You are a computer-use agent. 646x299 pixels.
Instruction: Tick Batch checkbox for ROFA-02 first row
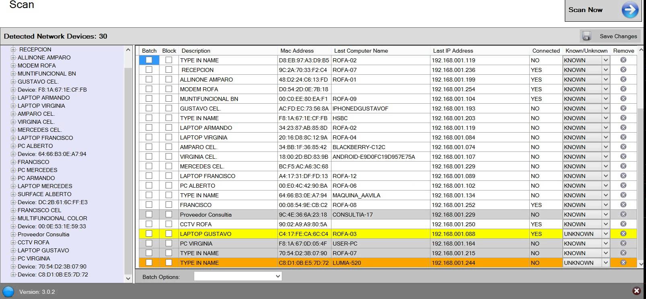pyautogui.click(x=149, y=60)
